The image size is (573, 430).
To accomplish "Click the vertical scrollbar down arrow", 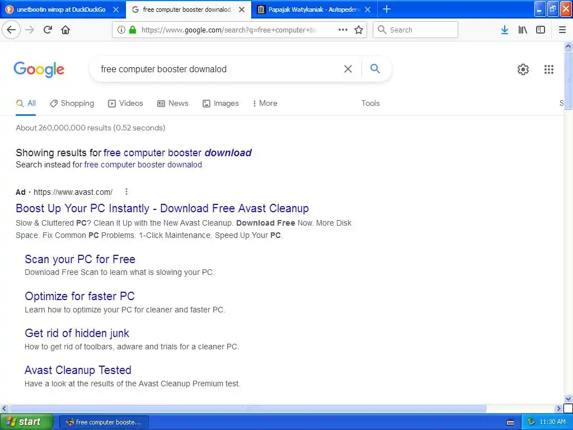I will tap(568, 399).
